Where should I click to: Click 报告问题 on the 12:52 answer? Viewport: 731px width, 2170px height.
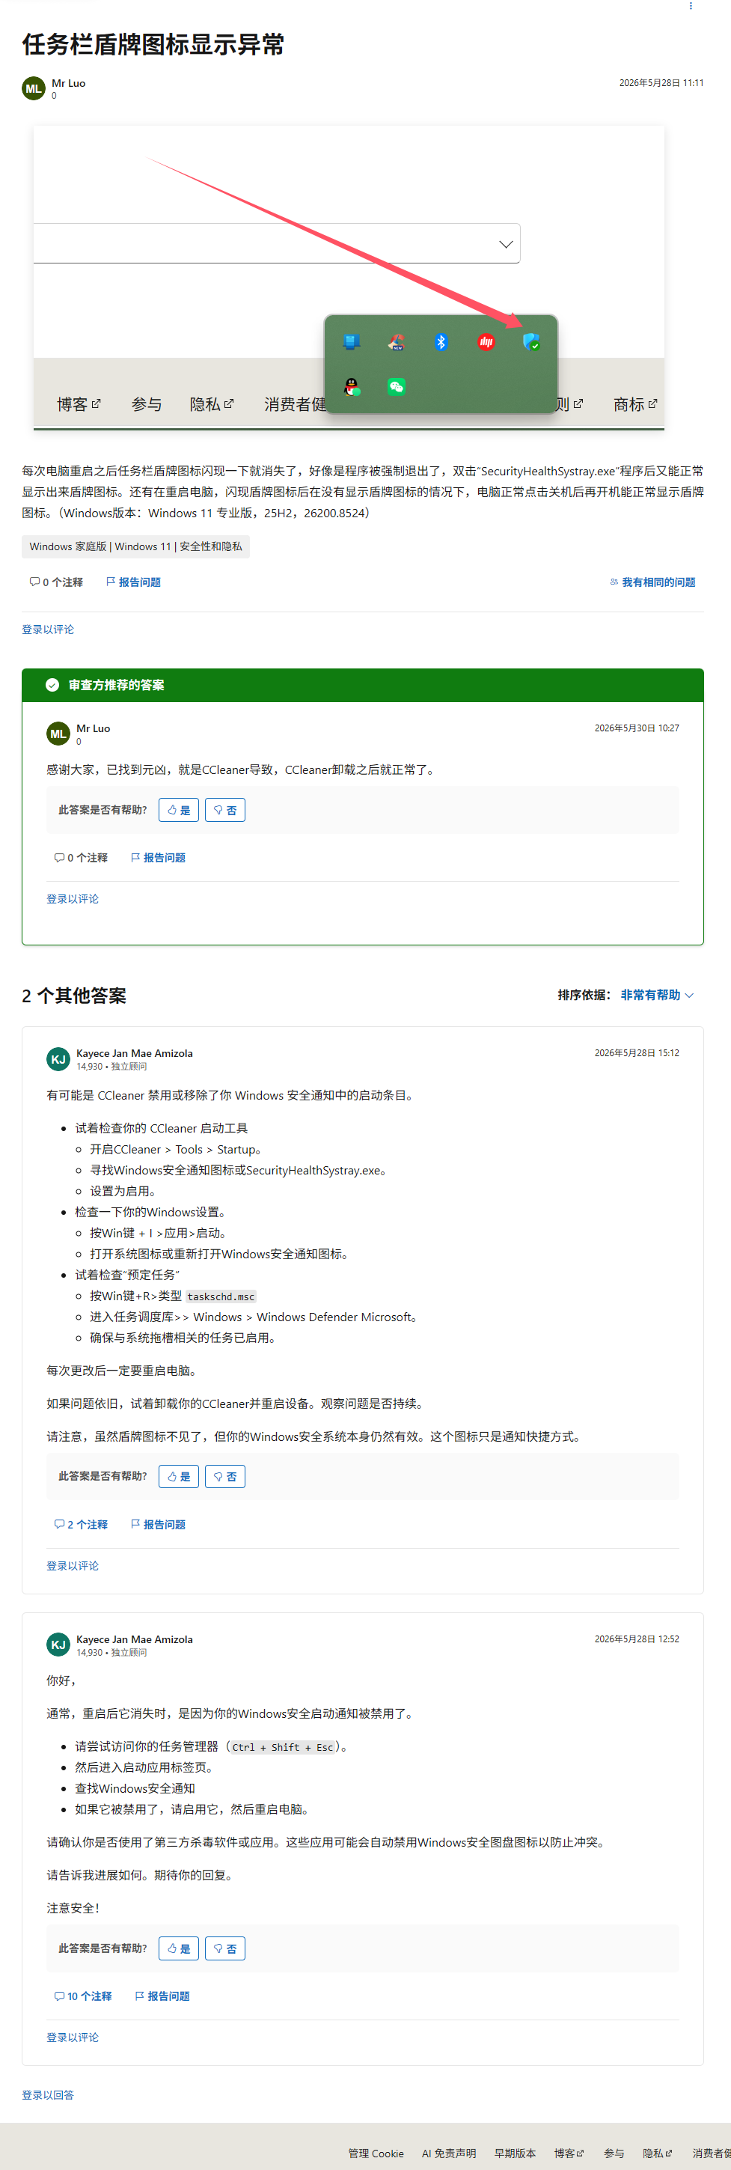point(162,1996)
